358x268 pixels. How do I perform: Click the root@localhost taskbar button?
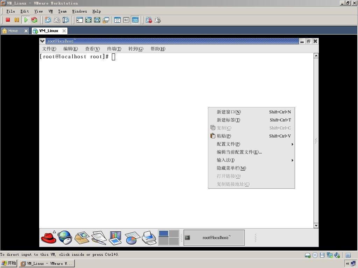point(214,238)
